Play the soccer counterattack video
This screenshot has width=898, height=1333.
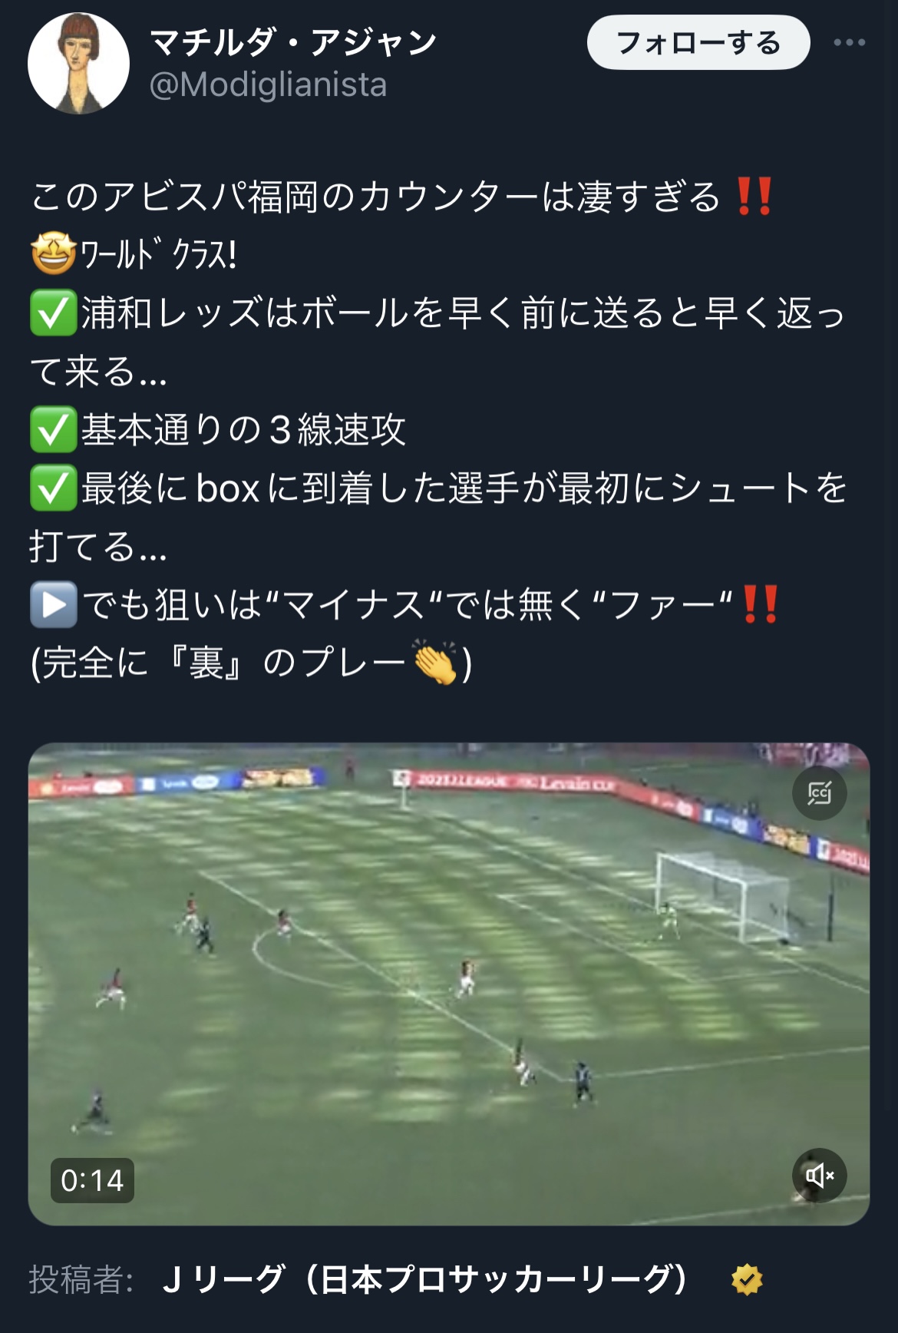coord(449,984)
